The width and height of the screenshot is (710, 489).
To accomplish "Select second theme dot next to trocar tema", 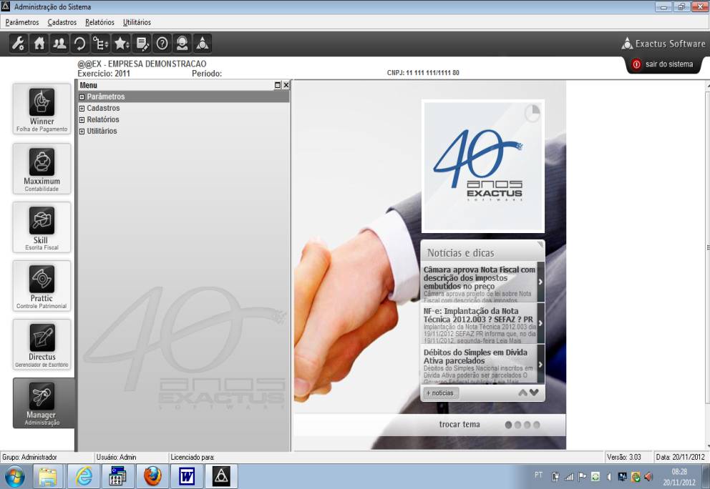I will click(517, 425).
